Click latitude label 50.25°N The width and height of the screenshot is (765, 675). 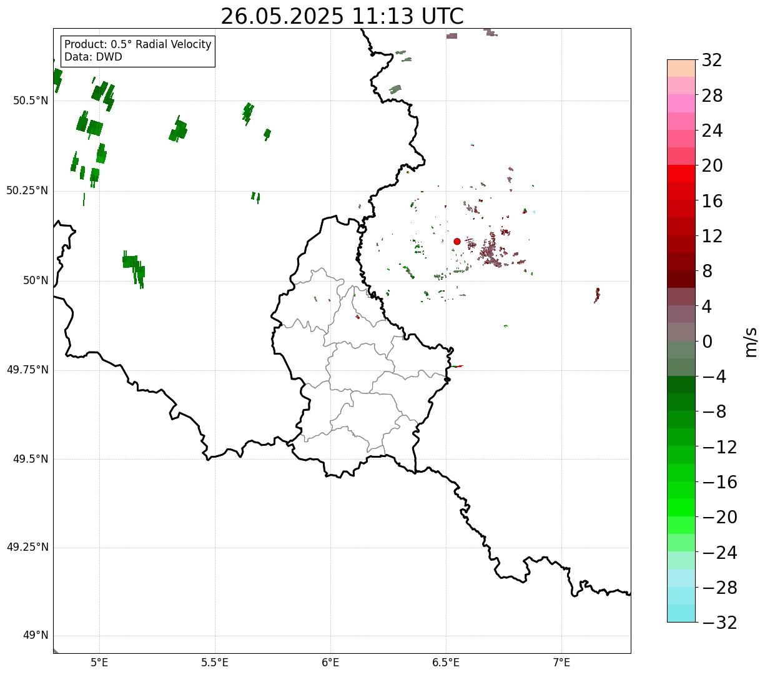(27, 190)
